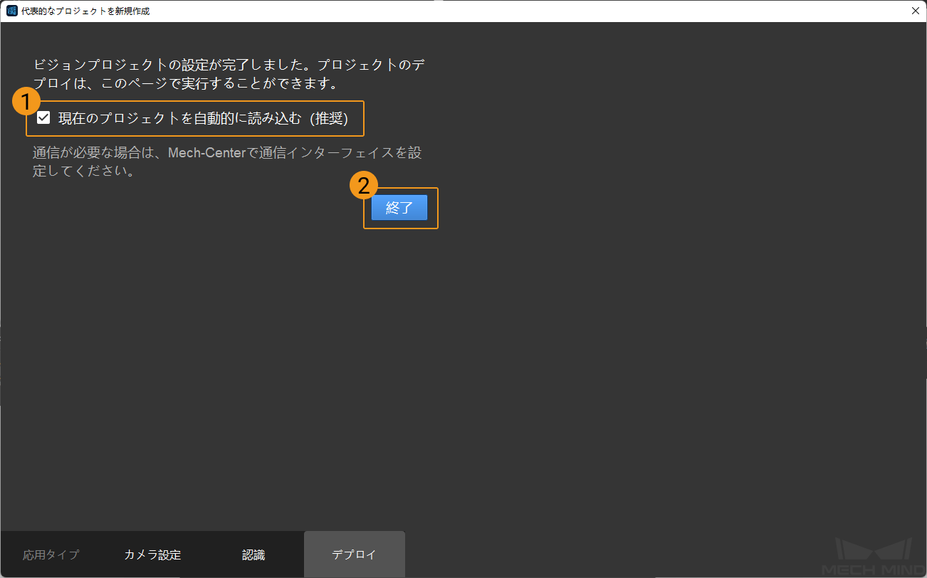Switch to the カメラ設定 tab
The width and height of the screenshot is (927, 578).
152,555
